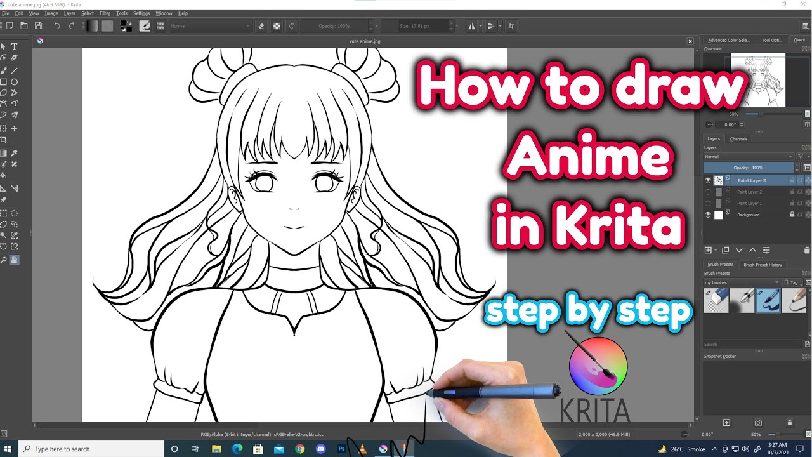
Task: Open the Tool Options tab
Action: (x=771, y=40)
